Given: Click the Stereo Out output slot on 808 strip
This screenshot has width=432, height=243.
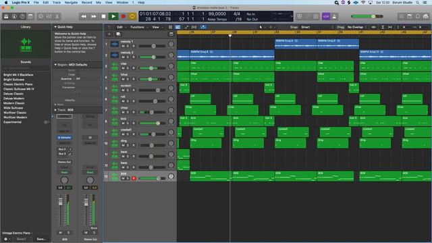Looking at the screenshot, I should (x=65, y=162).
